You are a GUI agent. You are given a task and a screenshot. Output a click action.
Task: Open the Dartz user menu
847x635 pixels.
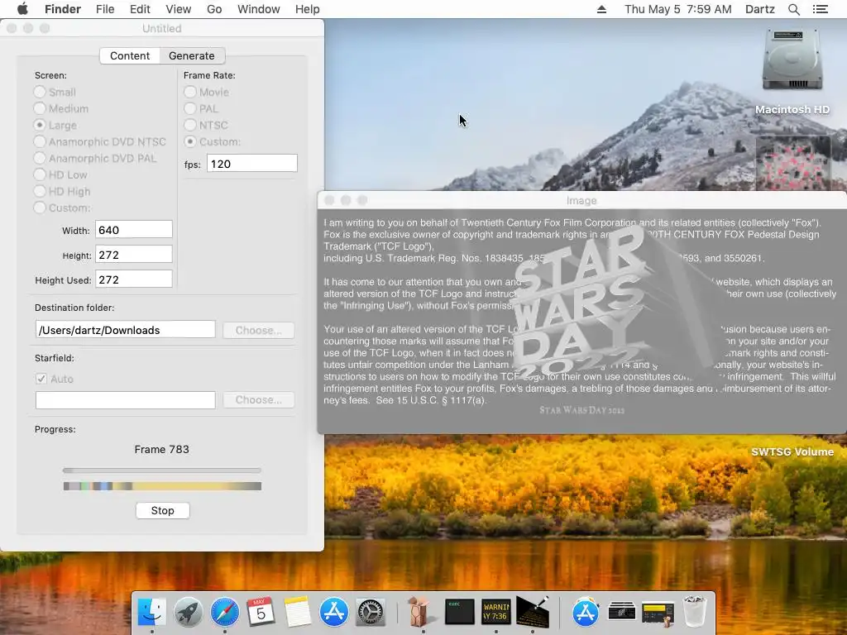(x=759, y=9)
